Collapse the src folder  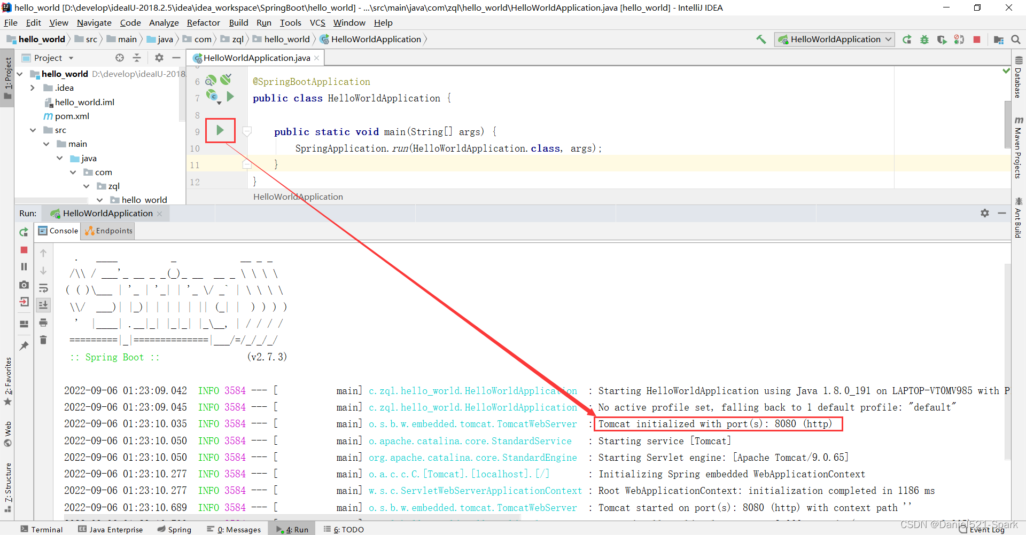(x=33, y=130)
